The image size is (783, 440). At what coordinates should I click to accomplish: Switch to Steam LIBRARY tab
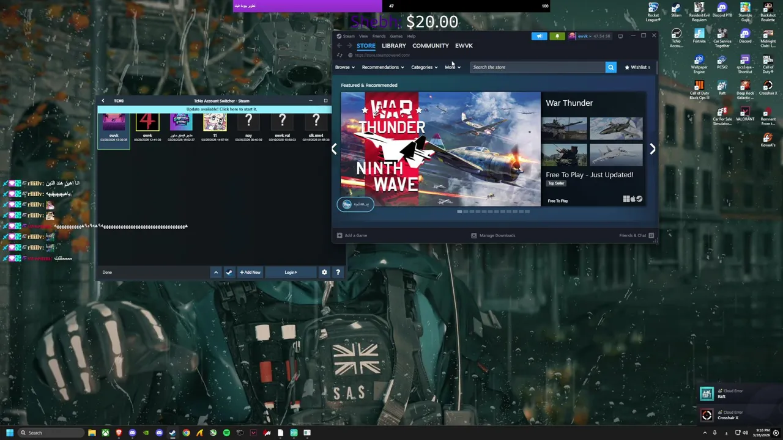[x=394, y=46]
